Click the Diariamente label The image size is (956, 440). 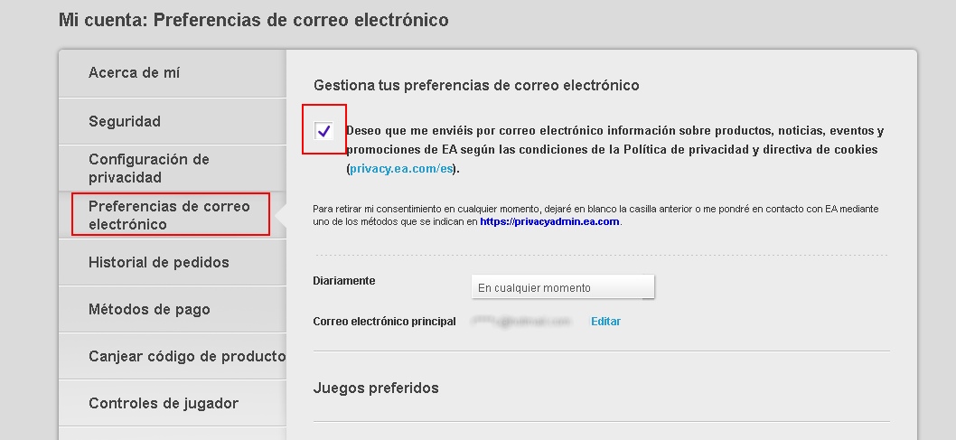click(x=344, y=281)
